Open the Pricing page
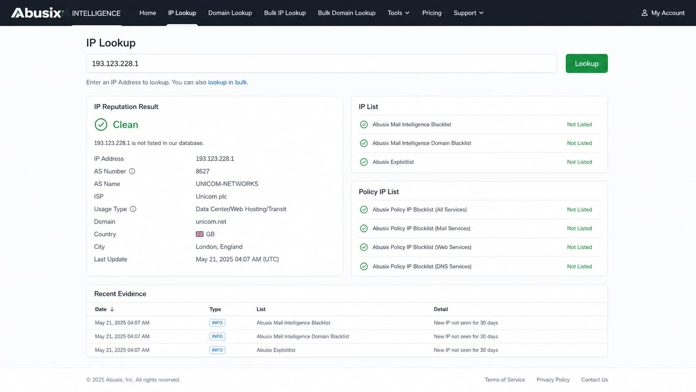The width and height of the screenshot is (696, 392). click(432, 13)
